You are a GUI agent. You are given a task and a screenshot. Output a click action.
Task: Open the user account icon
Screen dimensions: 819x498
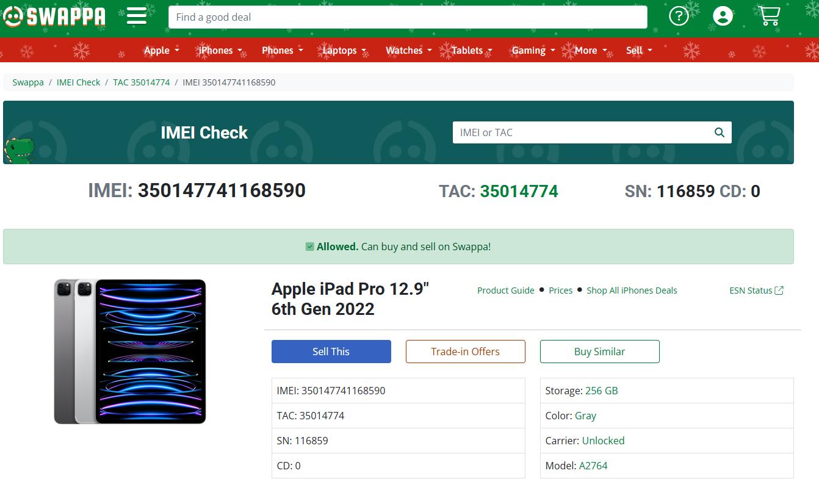[x=723, y=16]
